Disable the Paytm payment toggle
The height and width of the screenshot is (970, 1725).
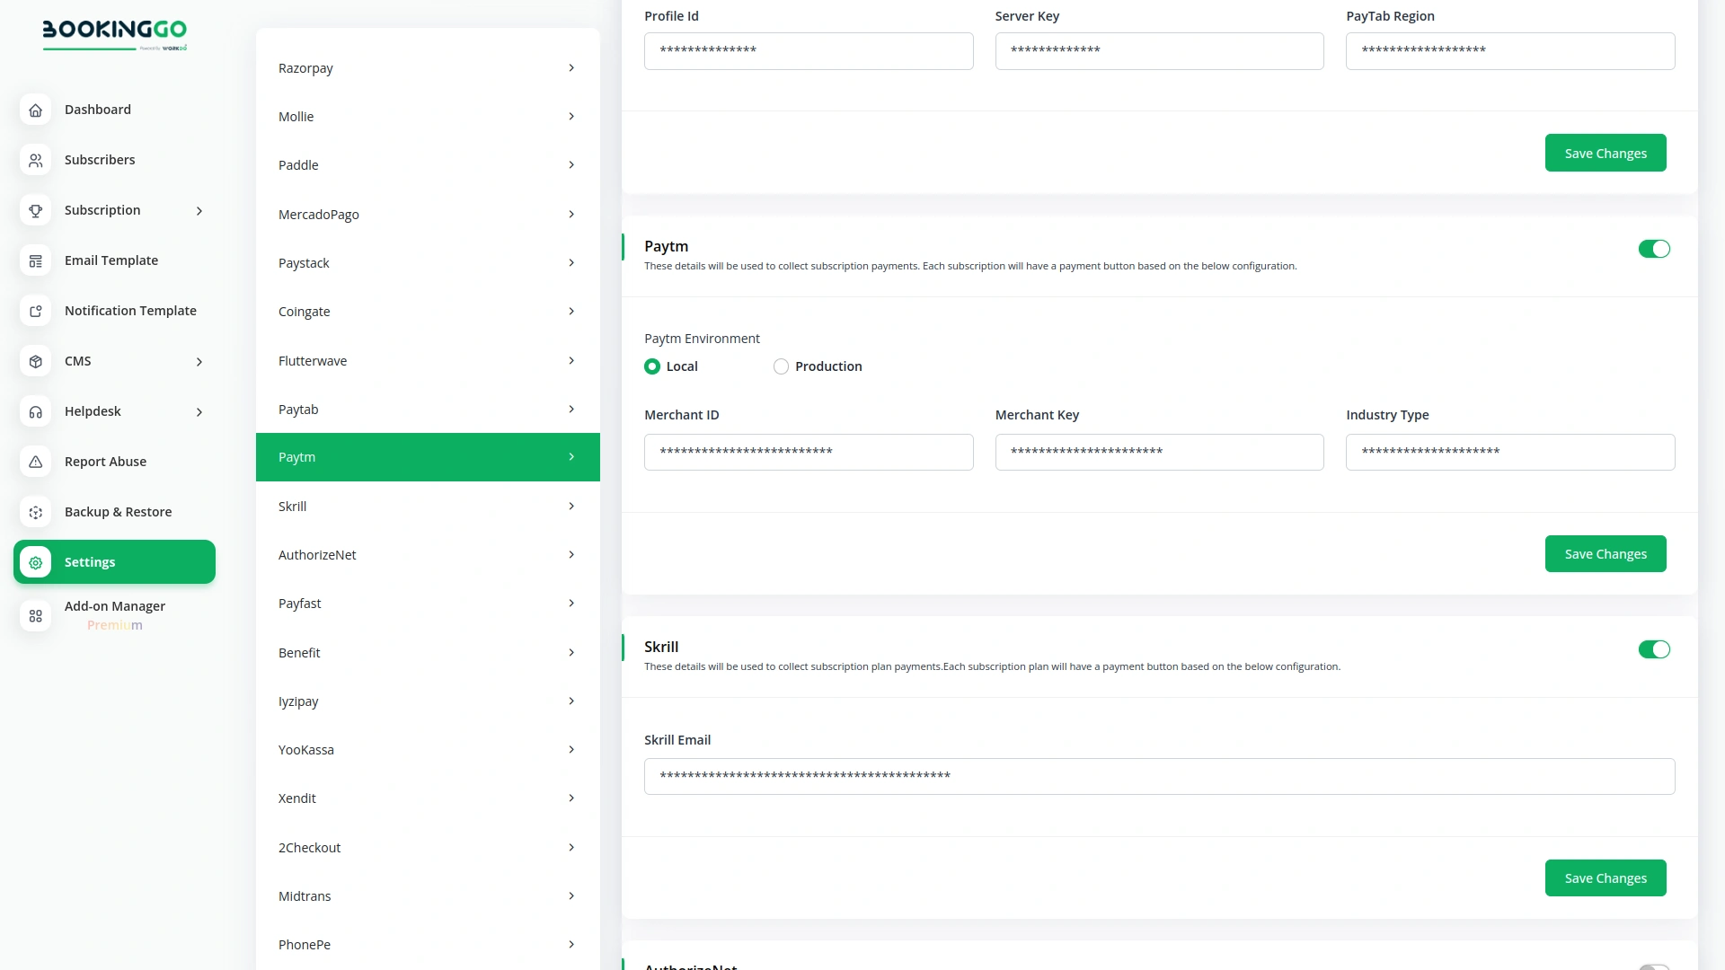pos(1653,249)
